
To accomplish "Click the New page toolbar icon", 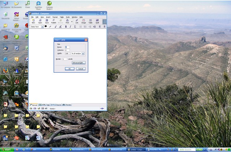I will click(x=33, y=21).
